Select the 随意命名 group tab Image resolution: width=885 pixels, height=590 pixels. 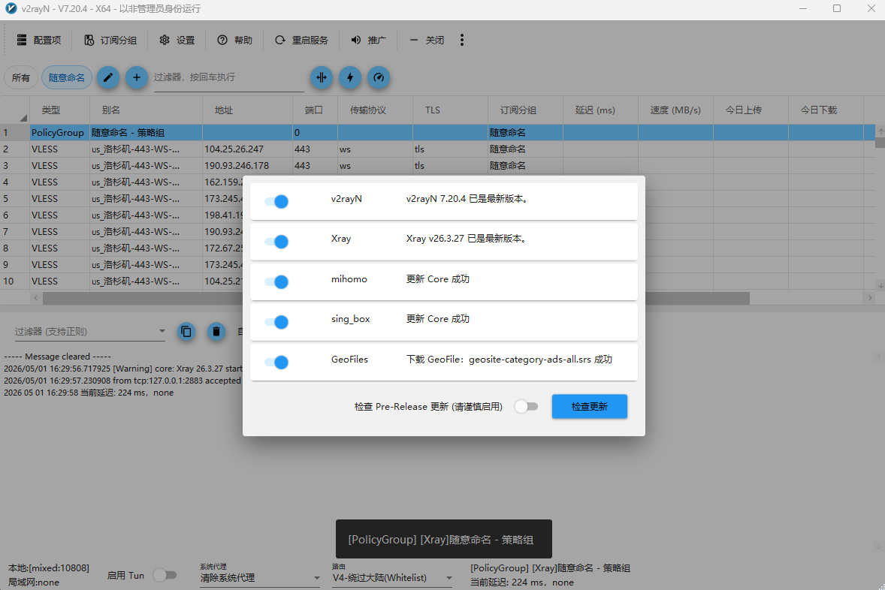click(67, 77)
